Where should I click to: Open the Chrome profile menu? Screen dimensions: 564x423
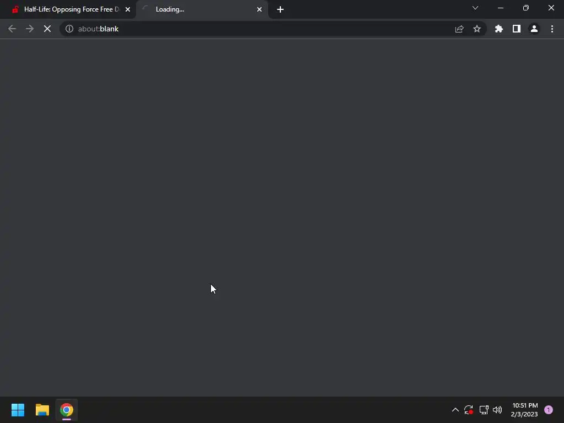(534, 29)
